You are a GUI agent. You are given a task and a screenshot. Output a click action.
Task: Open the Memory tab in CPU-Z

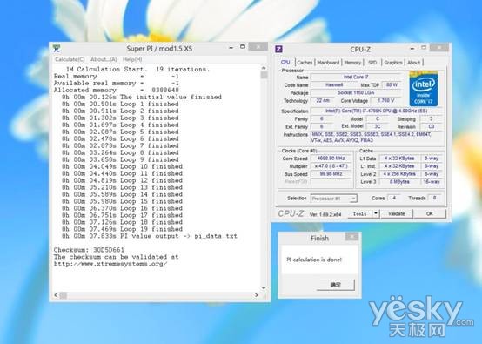[352, 63]
